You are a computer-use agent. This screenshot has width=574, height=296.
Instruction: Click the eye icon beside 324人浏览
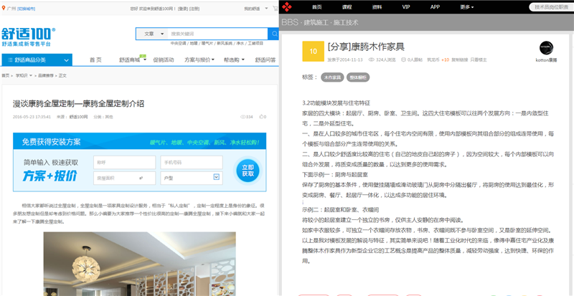click(x=371, y=59)
